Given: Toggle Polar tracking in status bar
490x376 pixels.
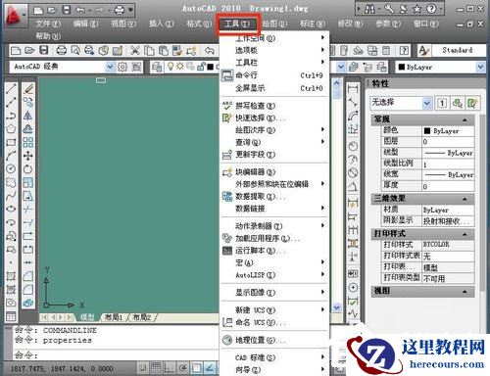Looking at the screenshot, I should (x=183, y=368).
